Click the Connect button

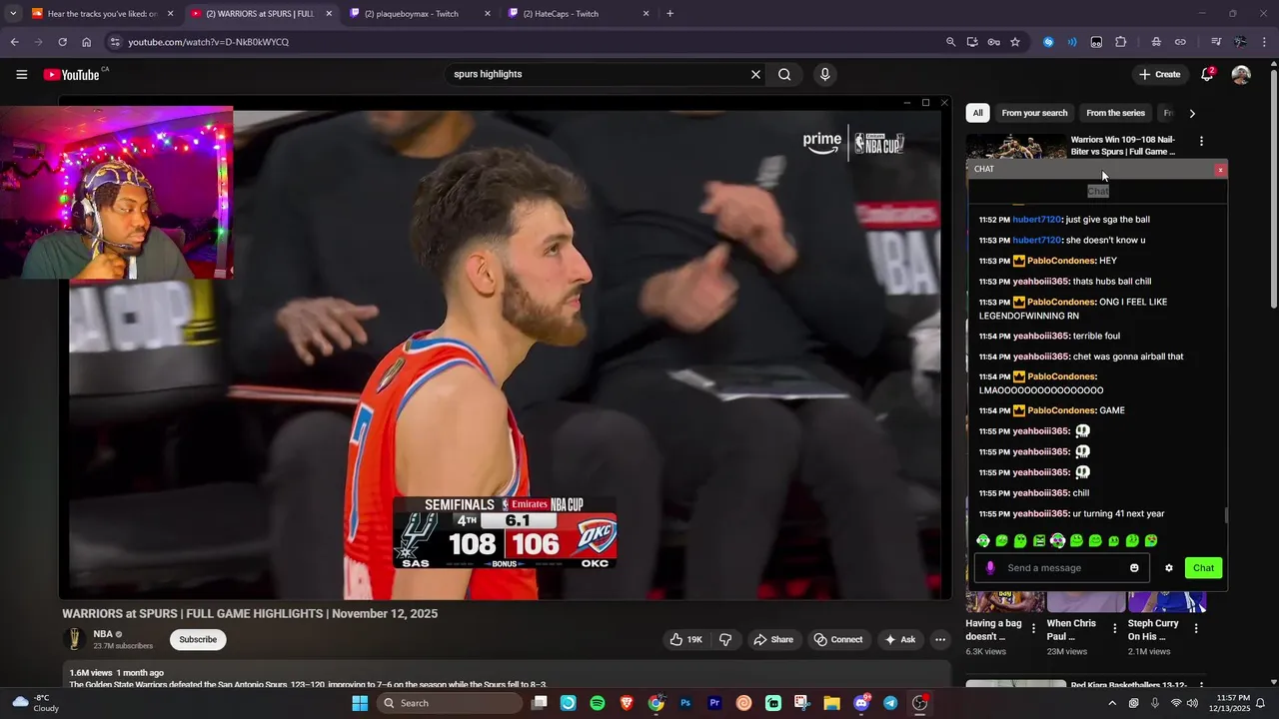pos(837,639)
